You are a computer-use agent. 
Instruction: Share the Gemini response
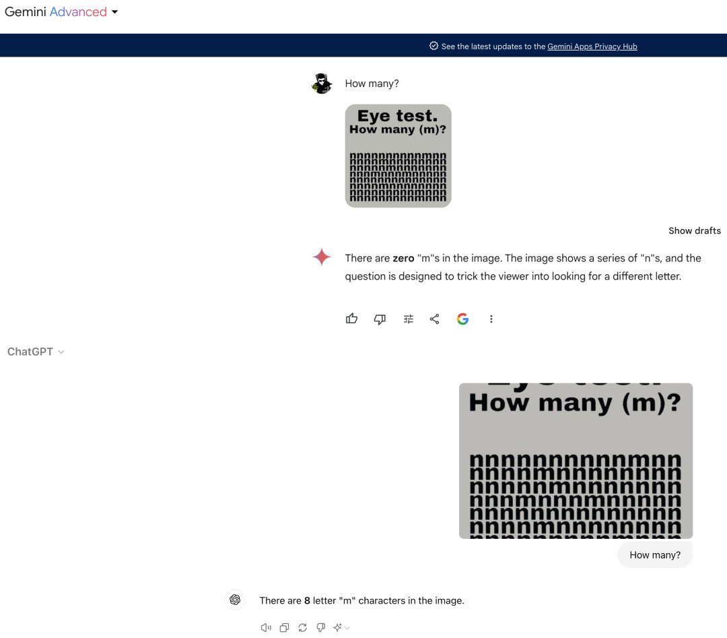(x=434, y=319)
